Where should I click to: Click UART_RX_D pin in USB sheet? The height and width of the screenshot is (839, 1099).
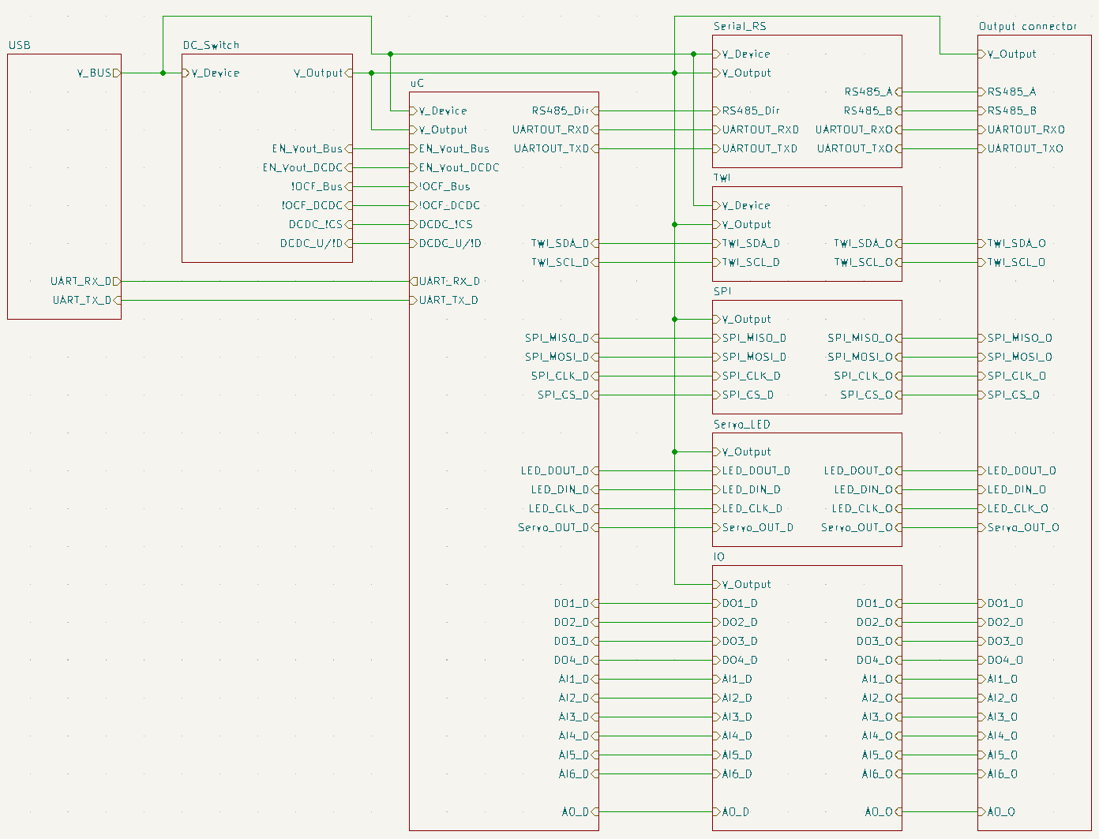85,281
